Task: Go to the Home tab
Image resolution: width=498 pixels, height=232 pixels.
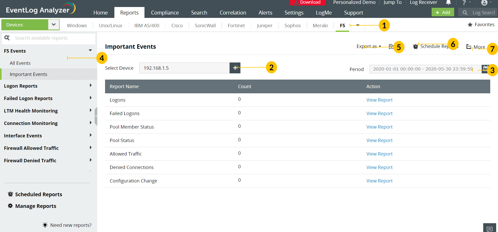Action: (x=101, y=12)
